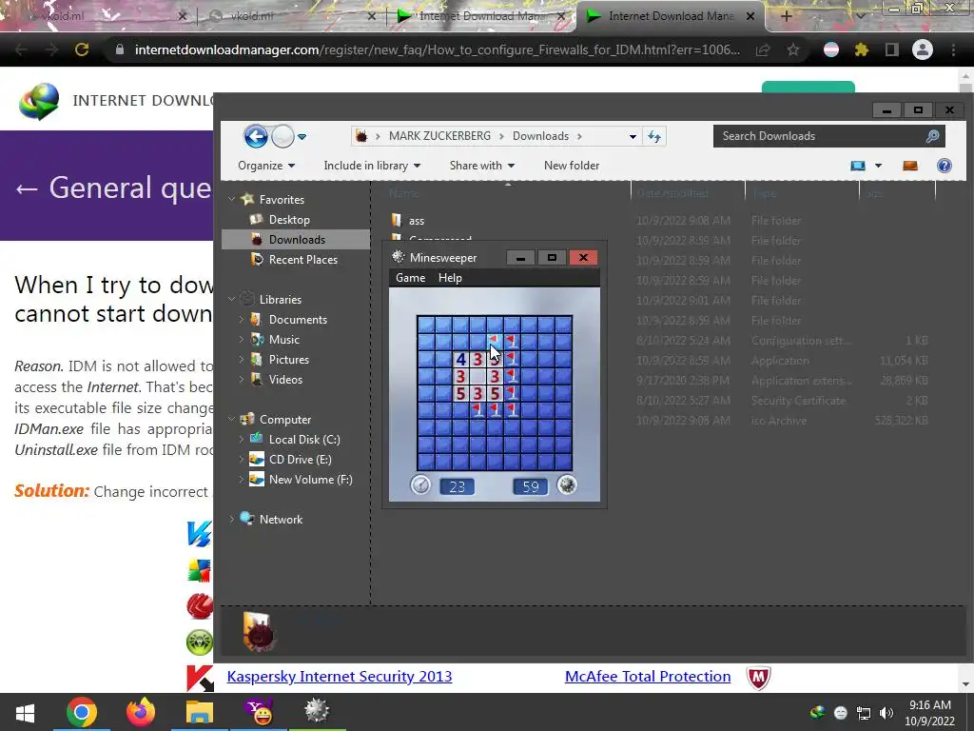Open the Minesweeper Help menu

click(450, 278)
